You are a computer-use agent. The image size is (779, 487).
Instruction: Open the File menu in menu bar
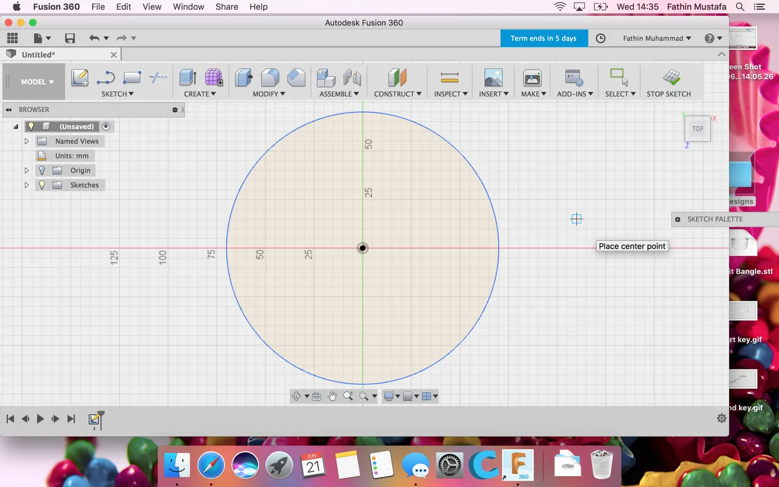pyautogui.click(x=98, y=7)
